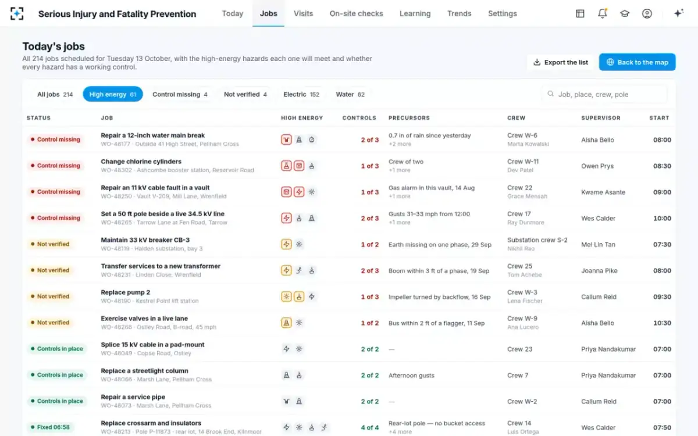The image size is (698, 436).
Task: Click the excavation hazard icon on water main break row
Action: click(x=286, y=140)
